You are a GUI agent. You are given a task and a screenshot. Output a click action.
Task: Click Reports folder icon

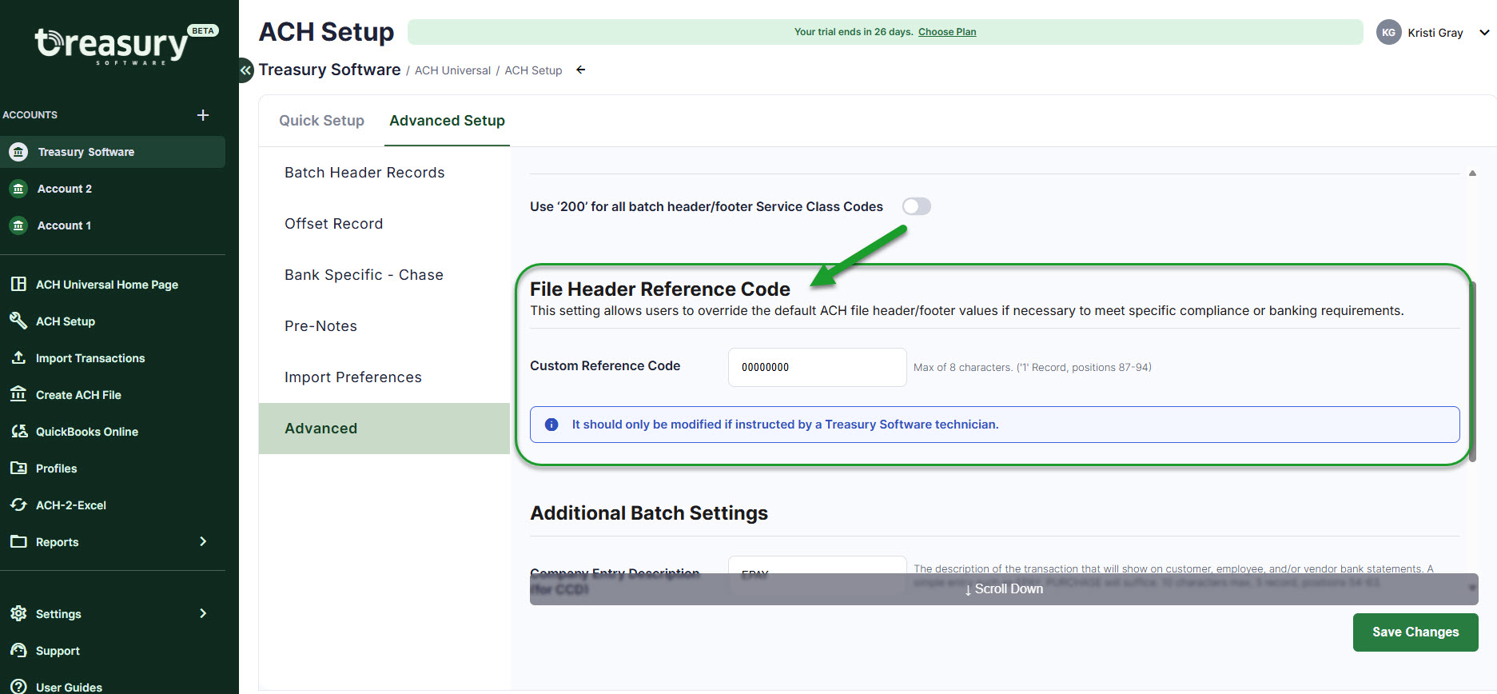(18, 541)
